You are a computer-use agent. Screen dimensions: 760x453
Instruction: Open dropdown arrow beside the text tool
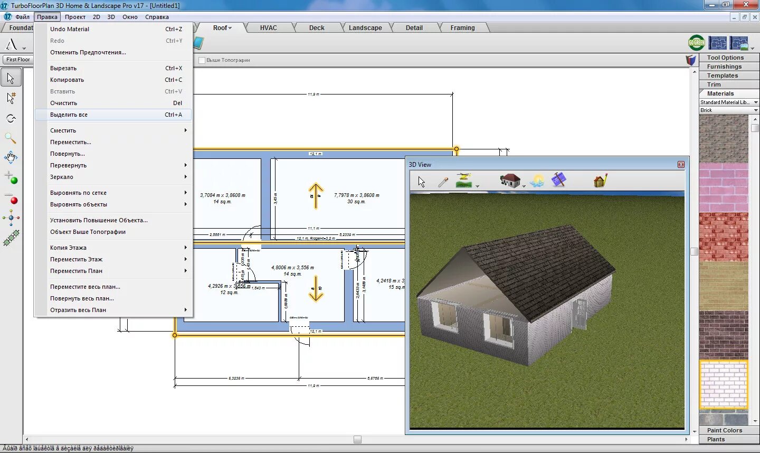coord(24,48)
